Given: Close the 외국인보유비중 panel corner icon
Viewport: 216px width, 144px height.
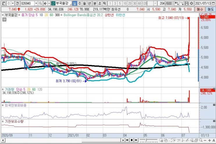Looking at the screenshot, I should [x=214, y=105].
